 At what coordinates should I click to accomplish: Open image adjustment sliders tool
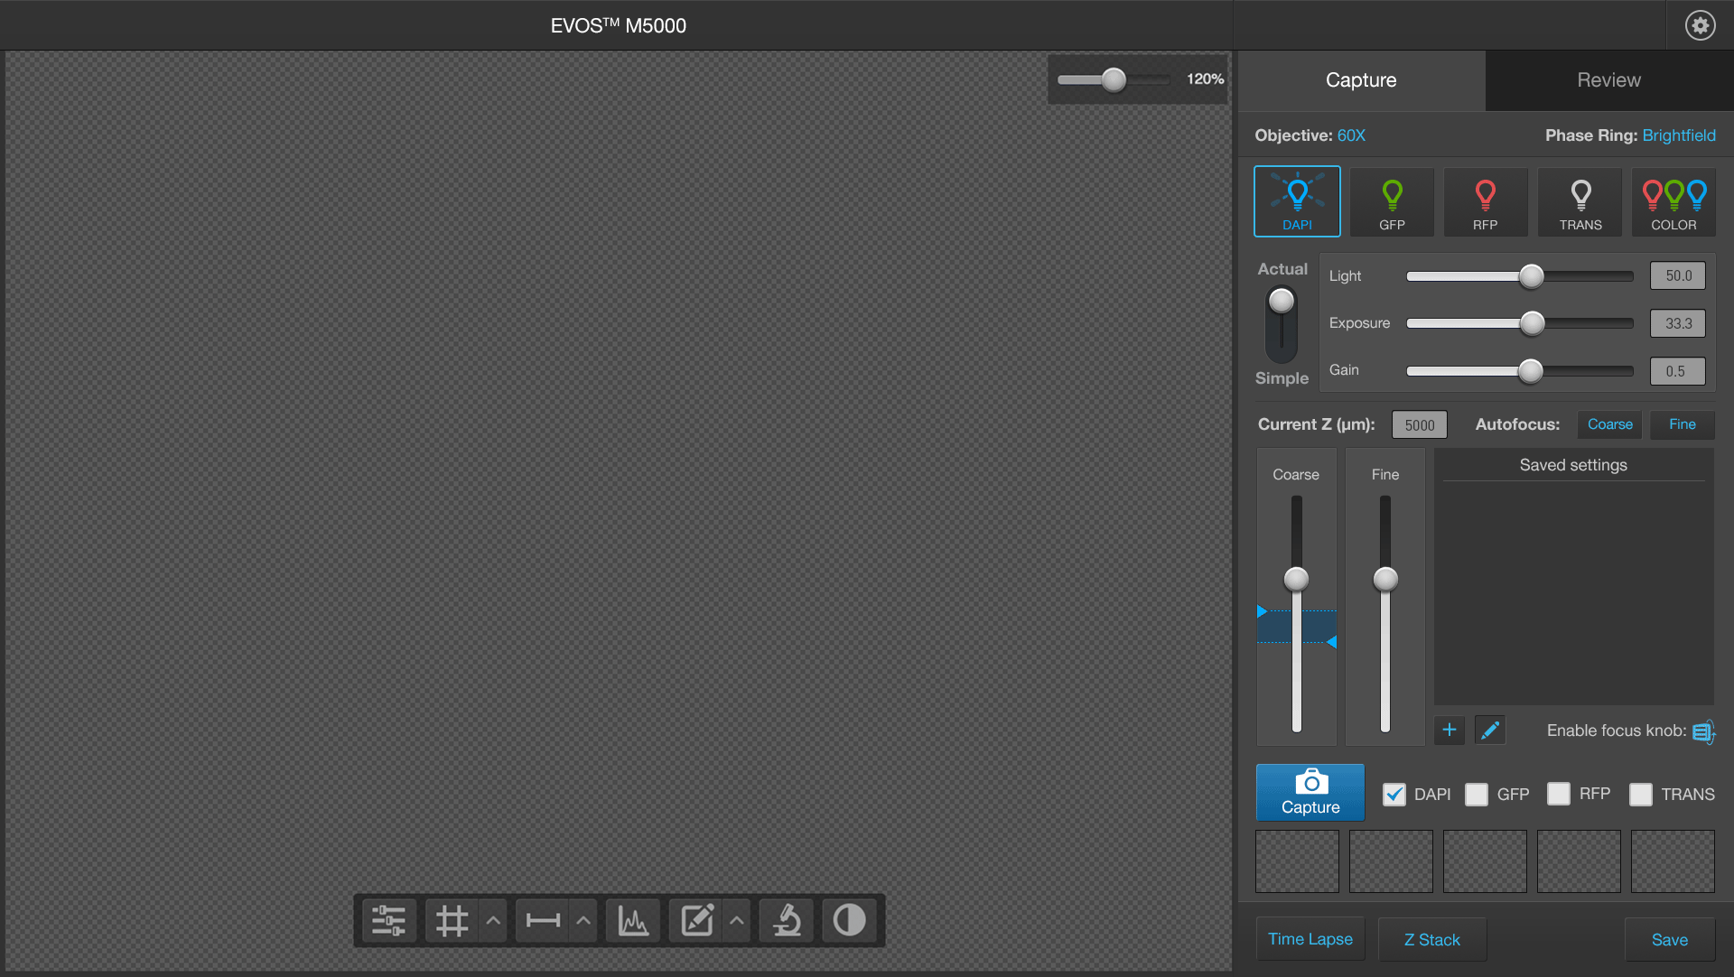coord(388,921)
